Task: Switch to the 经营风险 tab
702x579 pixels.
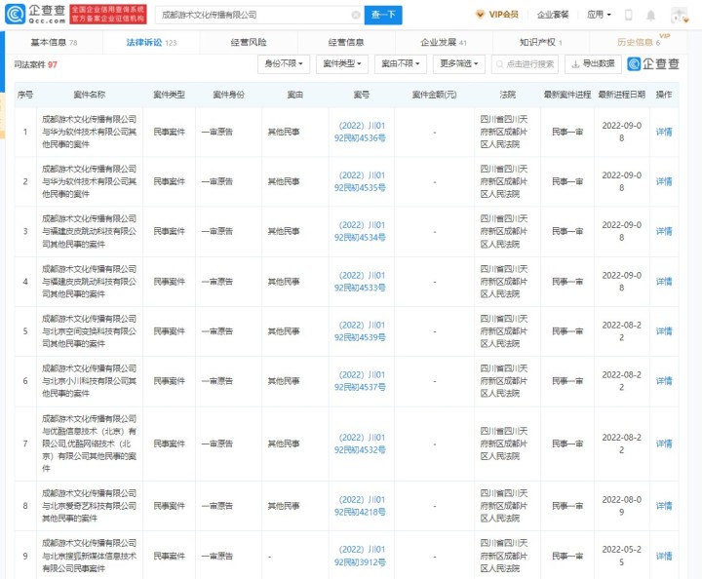Action: [249, 43]
